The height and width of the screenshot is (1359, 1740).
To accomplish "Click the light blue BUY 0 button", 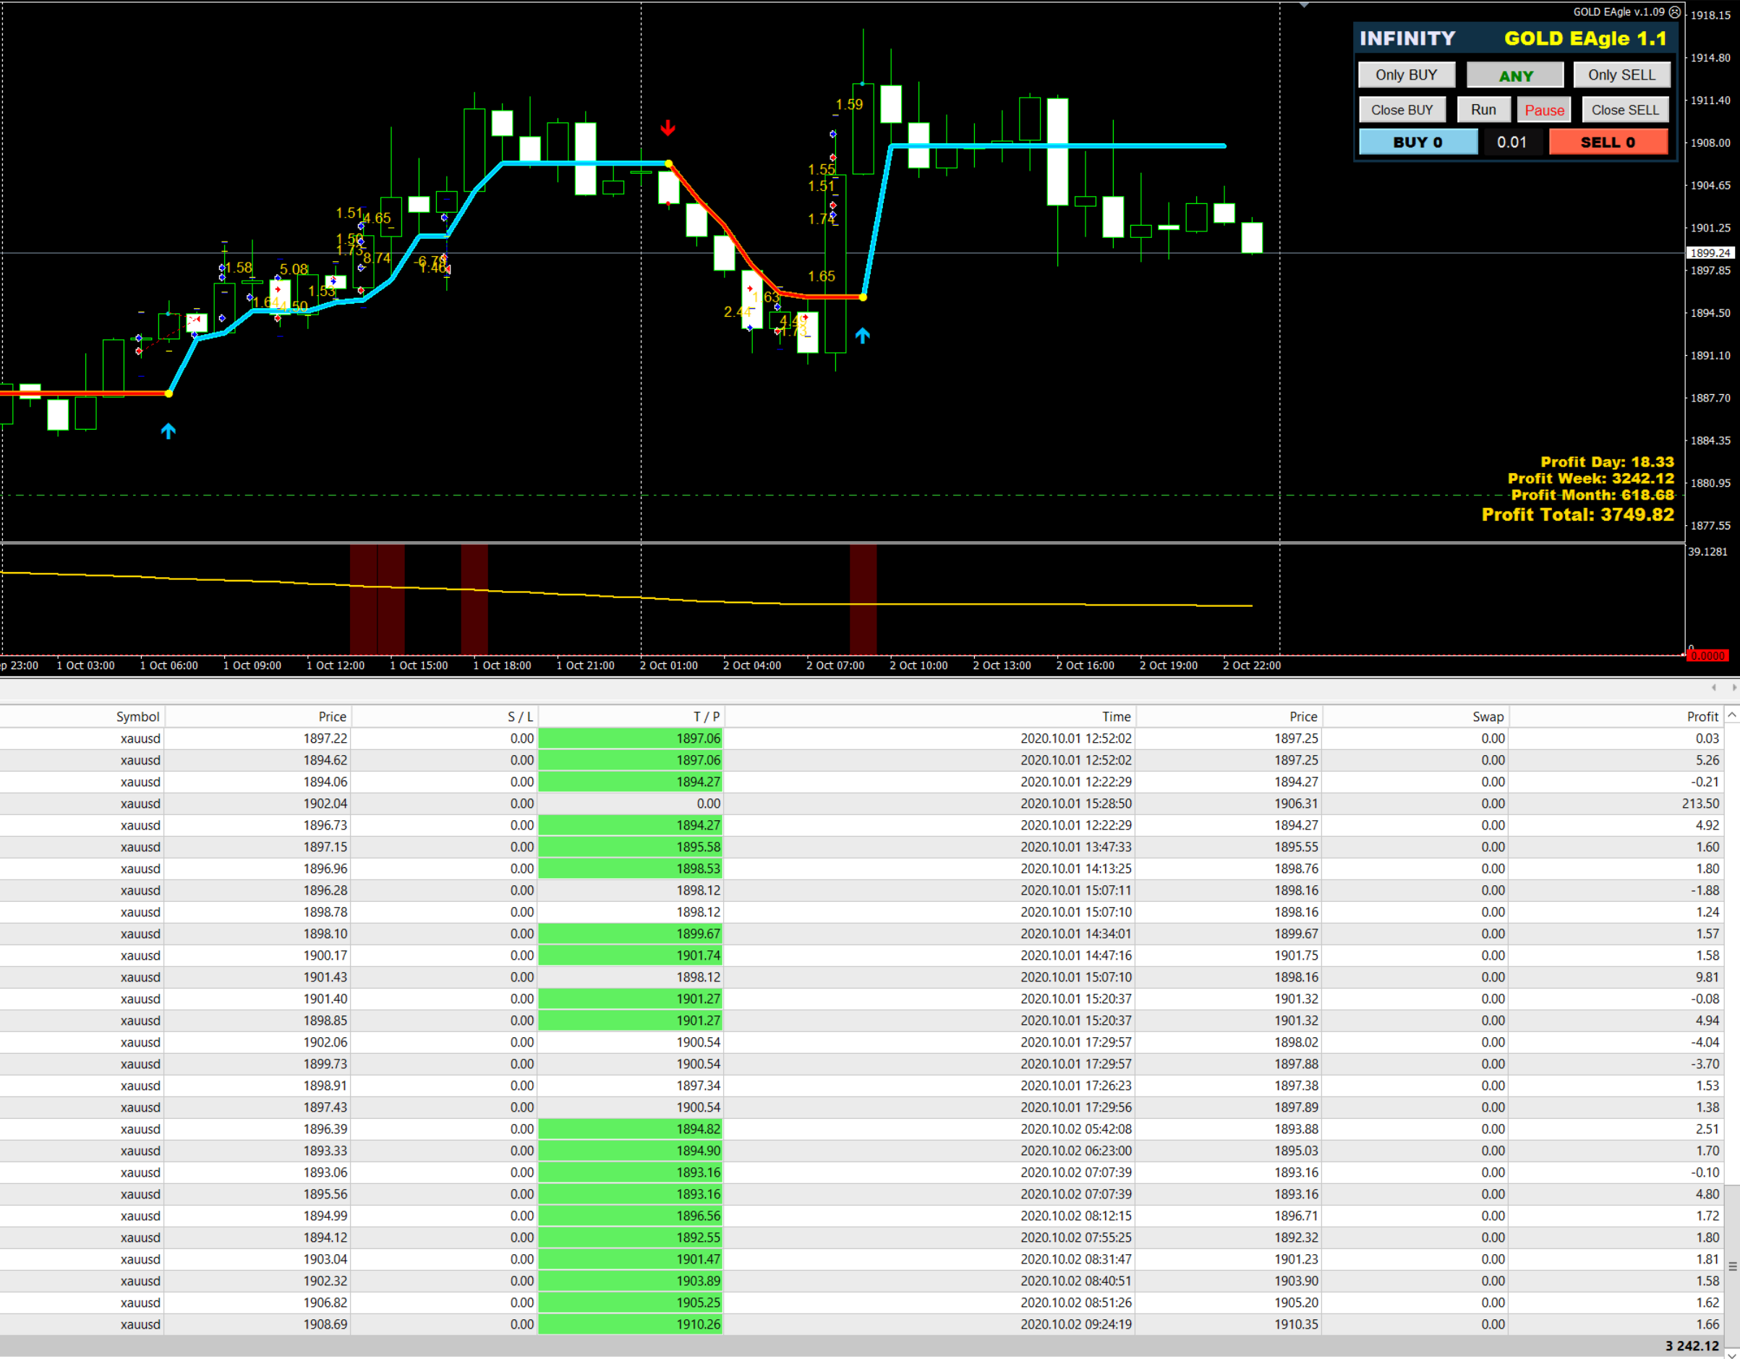I will tap(1417, 142).
